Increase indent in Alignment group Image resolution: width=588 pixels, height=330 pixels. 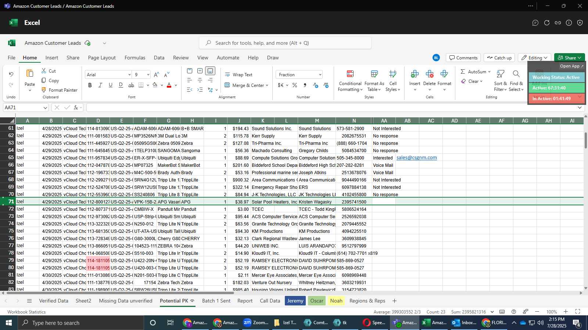pyautogui.click(x=200, y=90)
